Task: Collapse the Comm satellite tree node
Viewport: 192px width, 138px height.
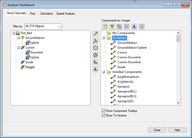Action: [18, 48]
